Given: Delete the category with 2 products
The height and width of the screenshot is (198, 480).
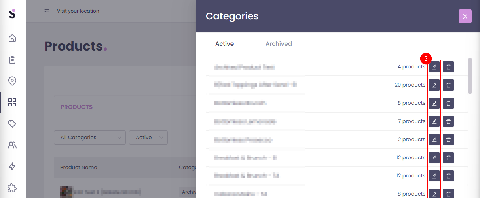Looking at the screenshot, I should (448, 140).
